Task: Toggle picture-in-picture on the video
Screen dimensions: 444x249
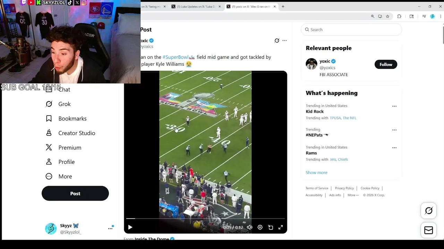Action: pyautogui.click(x=271, y=227)
